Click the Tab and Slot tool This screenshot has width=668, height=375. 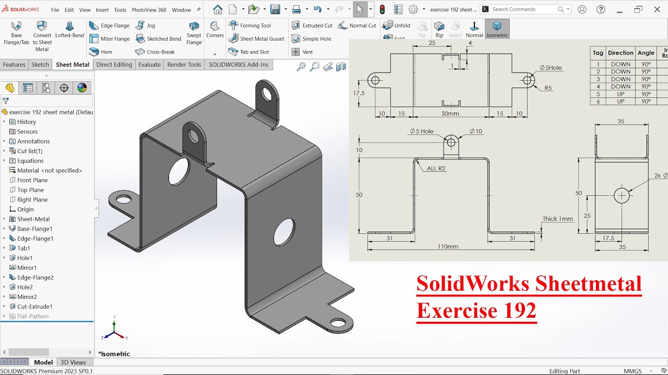[249, 52]
